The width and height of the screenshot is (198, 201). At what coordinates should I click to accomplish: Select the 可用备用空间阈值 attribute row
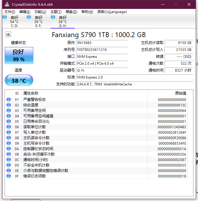click(x=96, y=116)
